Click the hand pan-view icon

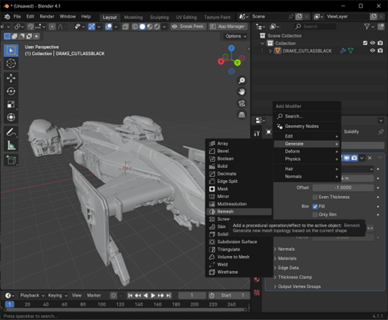click(x=241, y=92)
